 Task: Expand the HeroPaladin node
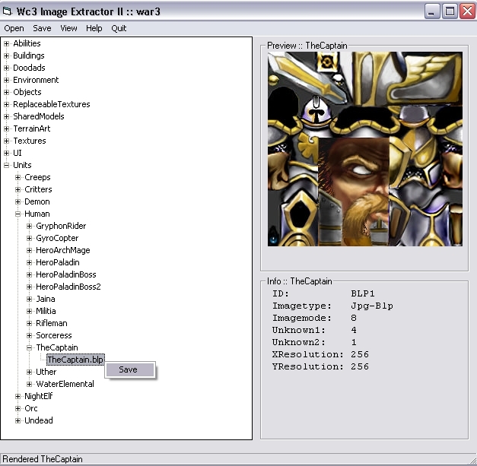coord(29,262)
